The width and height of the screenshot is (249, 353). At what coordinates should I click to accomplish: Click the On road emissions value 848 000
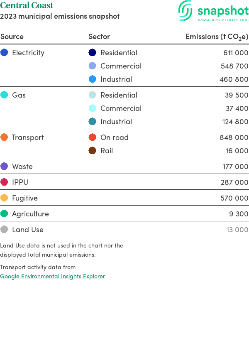(234, 137)
